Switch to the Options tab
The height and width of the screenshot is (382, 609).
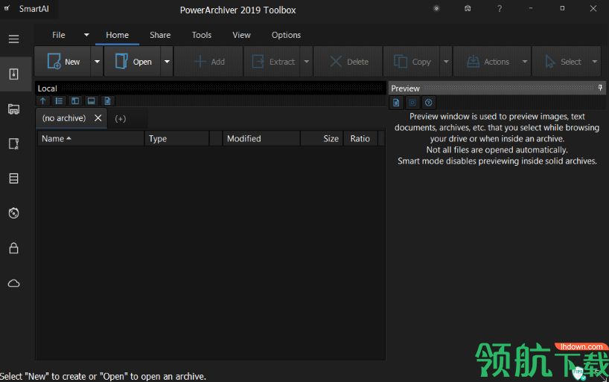286,35
